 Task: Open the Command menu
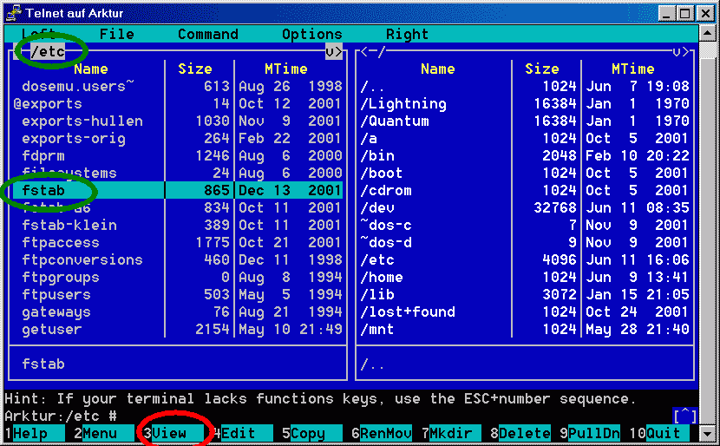pos(207,35)
